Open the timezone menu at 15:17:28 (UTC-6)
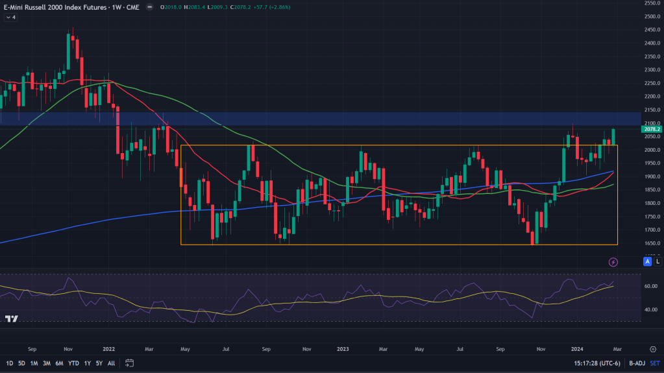The width and height of the screenshot is (664, 373). tap(597, 363)
